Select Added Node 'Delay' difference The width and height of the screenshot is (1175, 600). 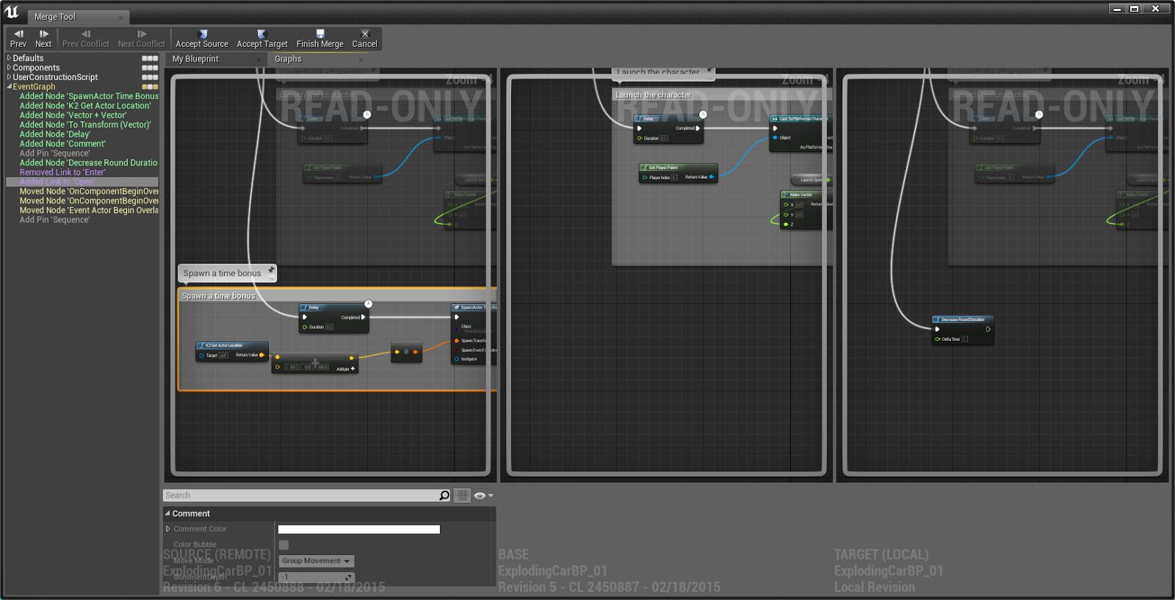[55, 134]
